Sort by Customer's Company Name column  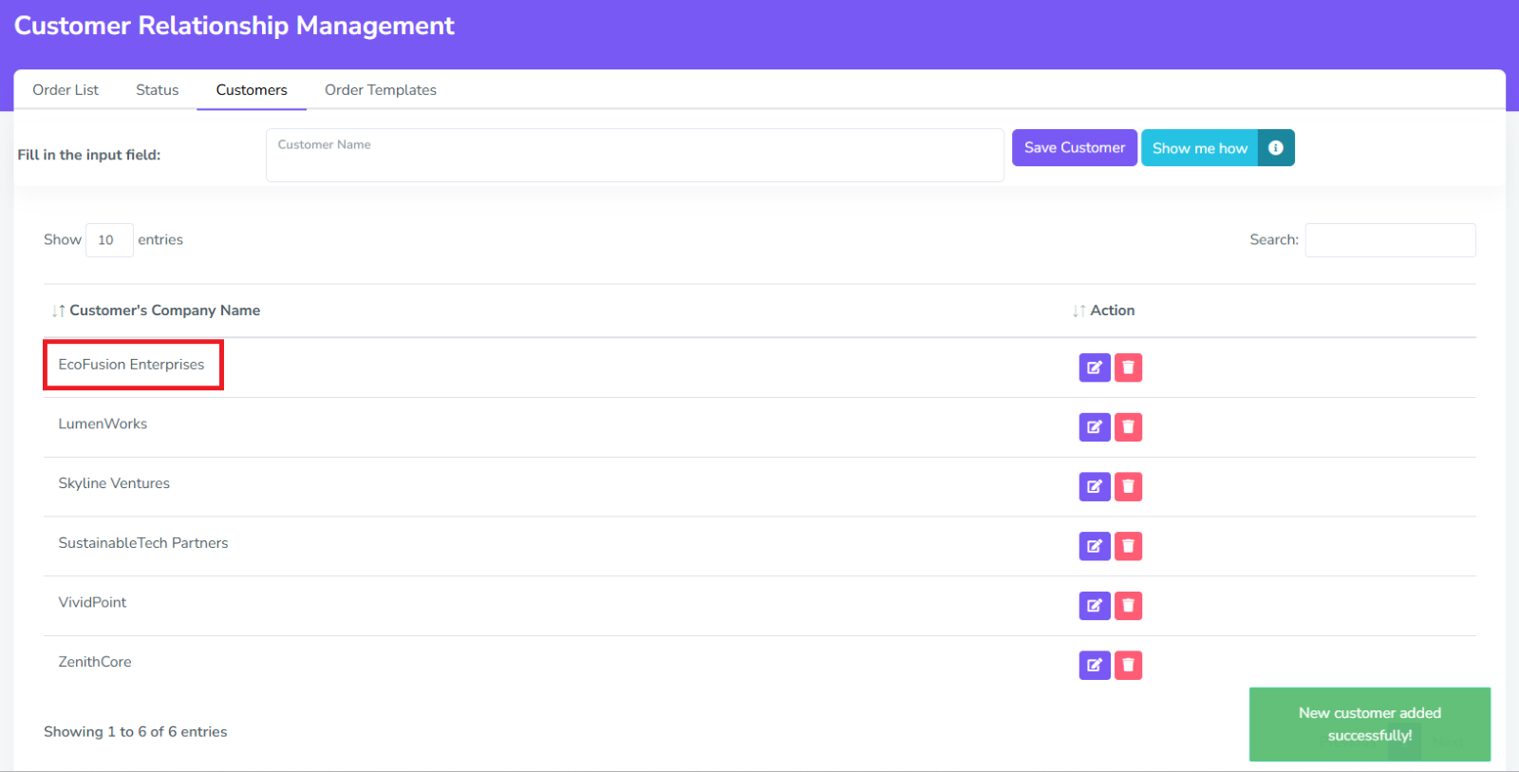(164, 311)
